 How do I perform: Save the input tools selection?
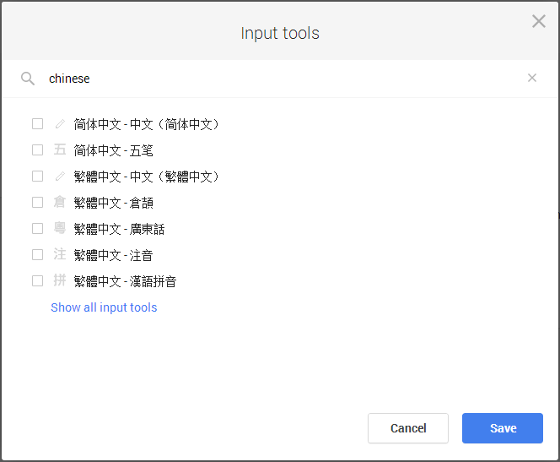[x=503, y=428]
